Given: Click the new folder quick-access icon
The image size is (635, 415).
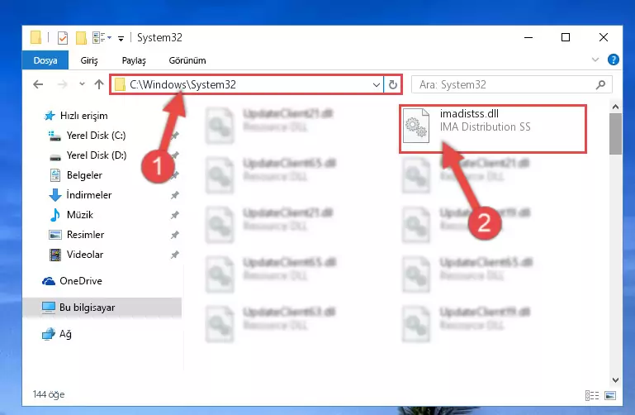Looking at the screenshot, I should click(x=81, y=38).
